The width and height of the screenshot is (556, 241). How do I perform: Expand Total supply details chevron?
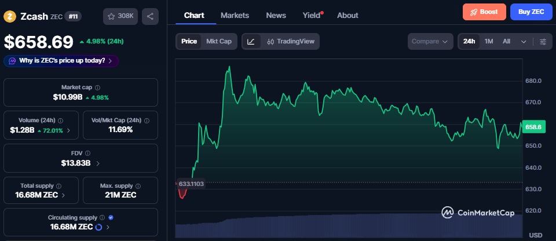point(63,195)
